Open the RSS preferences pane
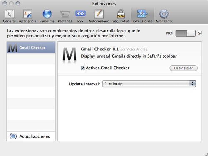The image size is (208, 156). 80,16
